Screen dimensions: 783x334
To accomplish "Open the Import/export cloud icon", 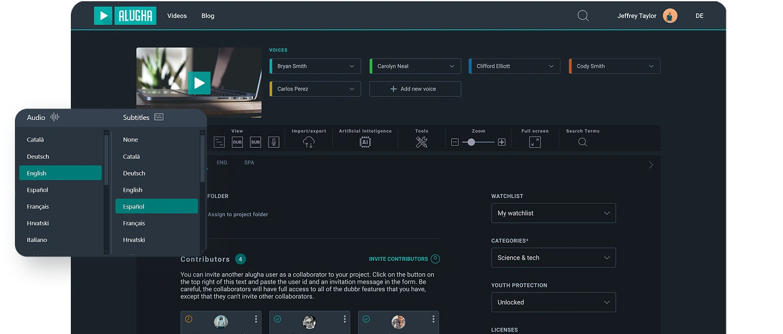I will click(309, 142).
